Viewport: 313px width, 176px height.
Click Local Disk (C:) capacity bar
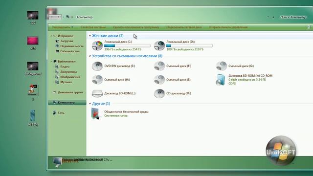coord(127,45)
